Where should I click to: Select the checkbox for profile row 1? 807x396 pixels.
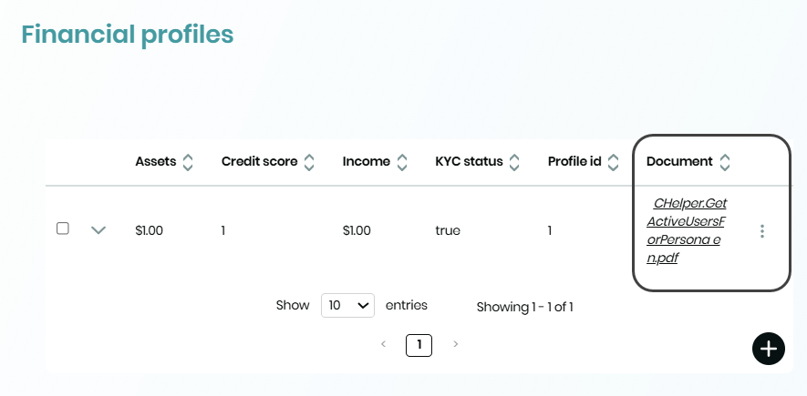(x=63, y=228)
